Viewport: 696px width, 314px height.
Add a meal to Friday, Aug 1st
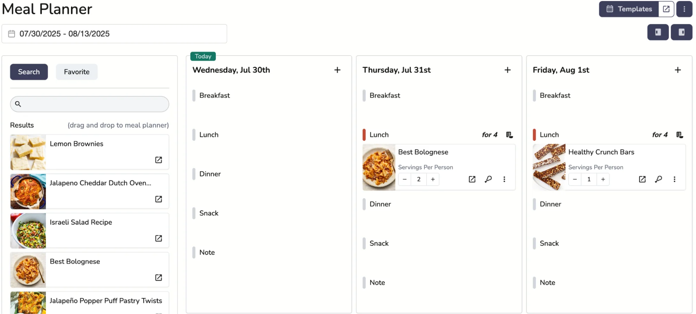(x=678, y=70)
